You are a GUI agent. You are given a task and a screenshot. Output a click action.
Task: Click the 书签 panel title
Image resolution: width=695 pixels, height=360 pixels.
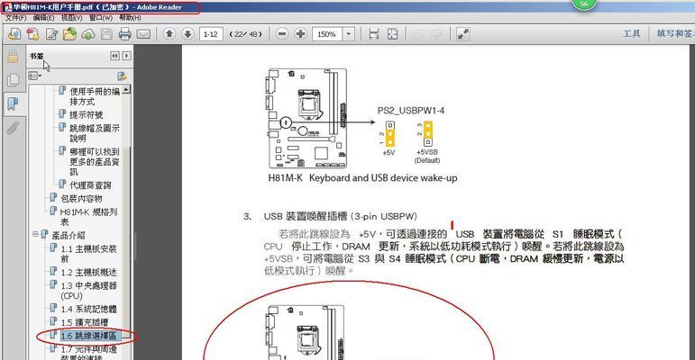tap(36, 56)
